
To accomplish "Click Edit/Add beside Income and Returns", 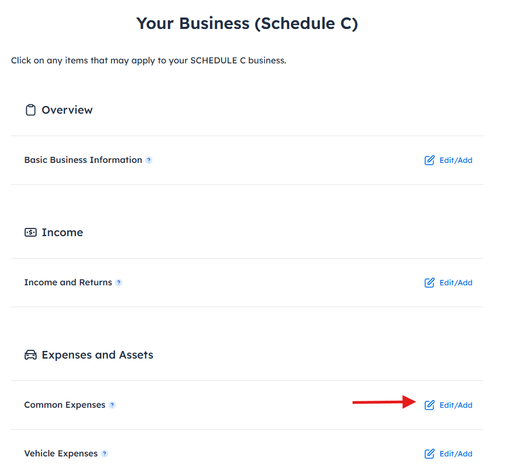I will point(455,283).
